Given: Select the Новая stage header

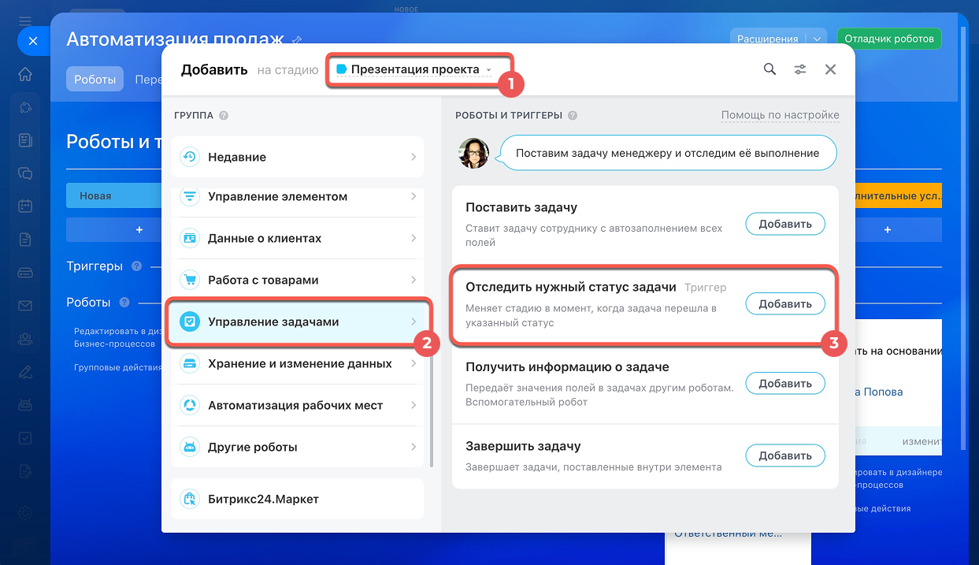Looking at the screenshot, I should coord(114,195).
